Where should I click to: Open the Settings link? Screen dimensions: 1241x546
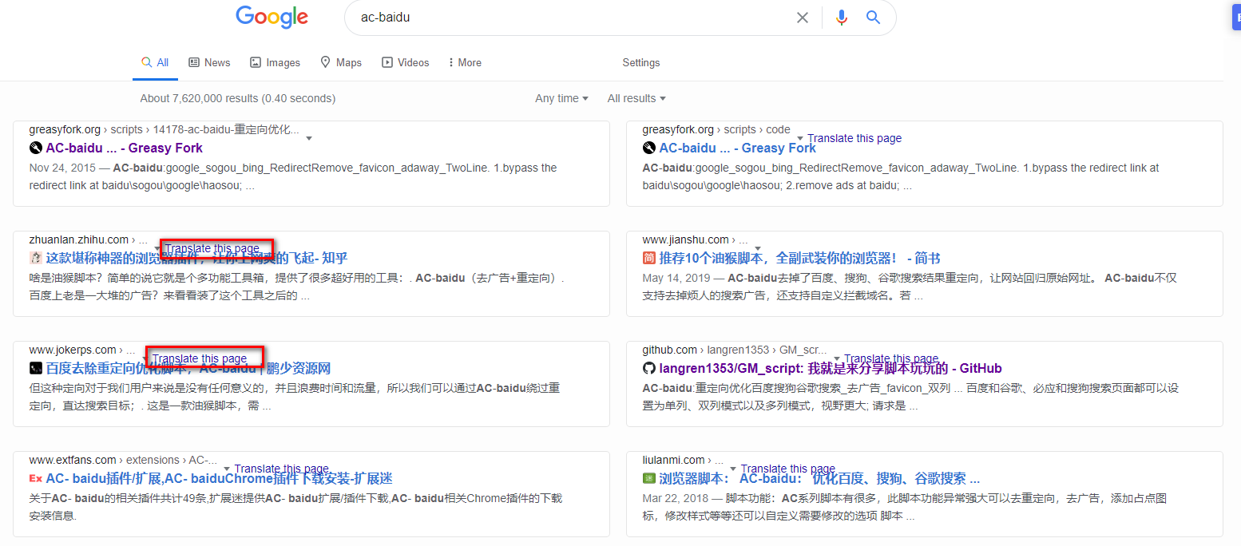click(640, 61)
